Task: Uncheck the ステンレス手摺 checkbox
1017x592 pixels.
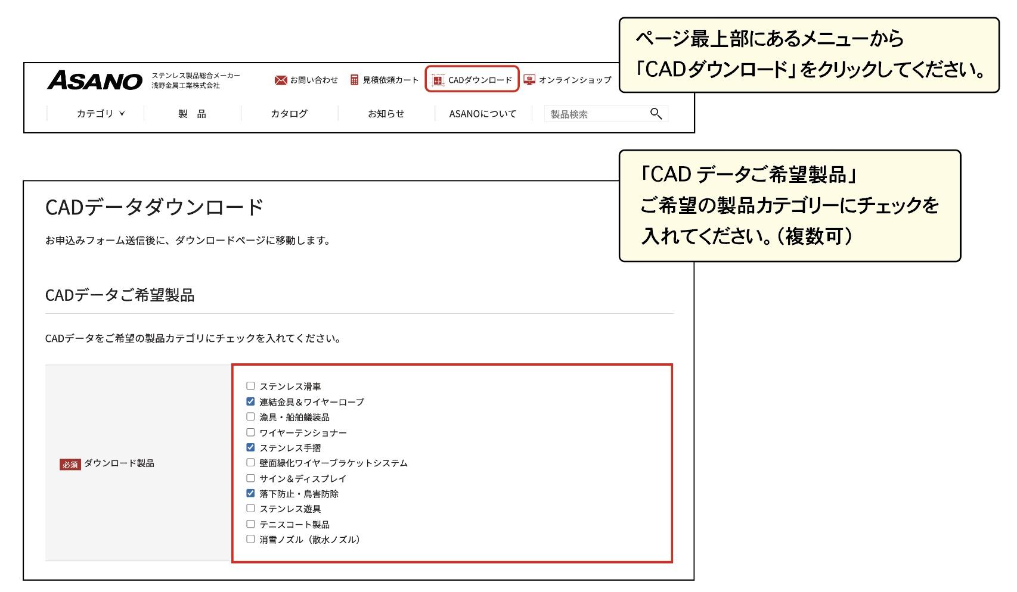Action: [250, 447]
